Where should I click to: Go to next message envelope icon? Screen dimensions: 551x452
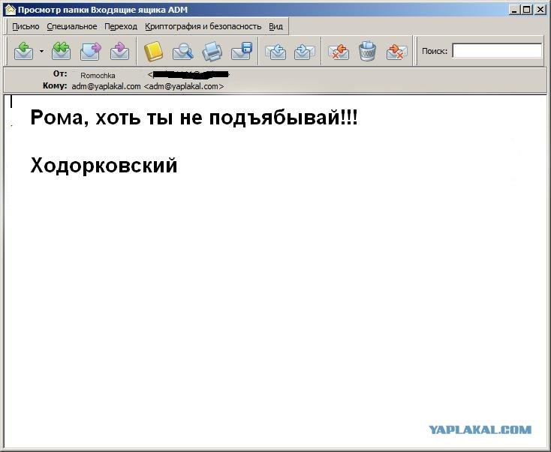click(x=304, y=51)
